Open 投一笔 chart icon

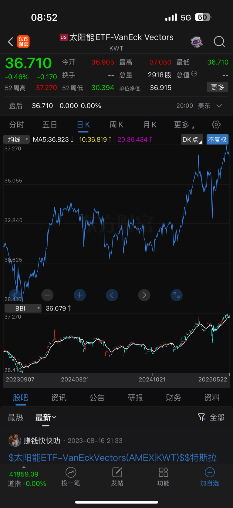71,472
